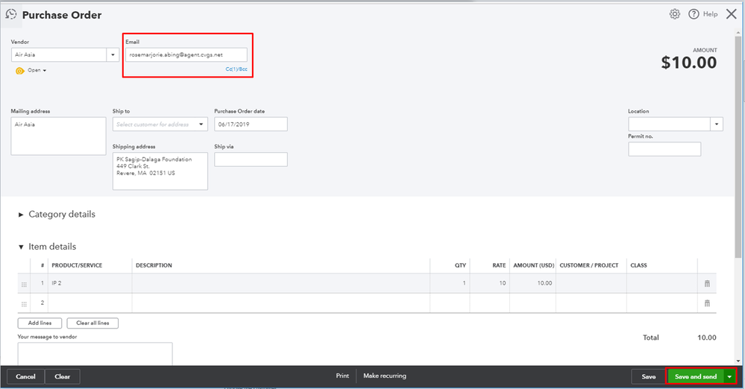Image resolution: width=745 pixels, height=389 pixels.
Task: Delete line 1 with trash icon
Action: tap(707, 284)
